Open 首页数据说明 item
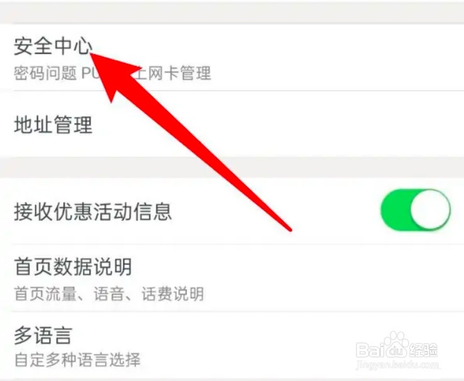Screen dimensions: 464x381 coord(232,278)
